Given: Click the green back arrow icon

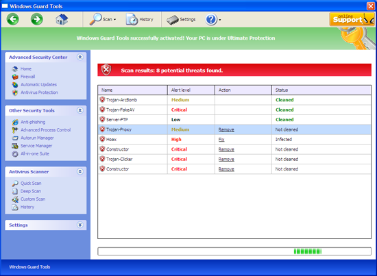Looking at the screenshot, I should pyautogui.click(x=13, y=19).
